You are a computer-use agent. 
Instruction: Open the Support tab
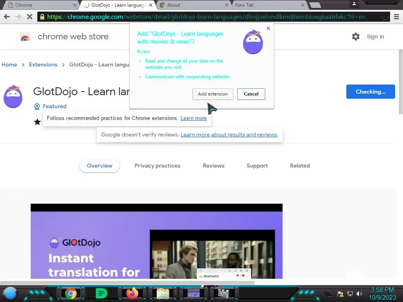[x=257, y=166]
